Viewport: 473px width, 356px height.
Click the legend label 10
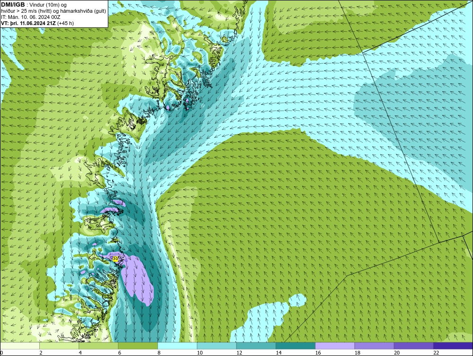pos(200,353)
